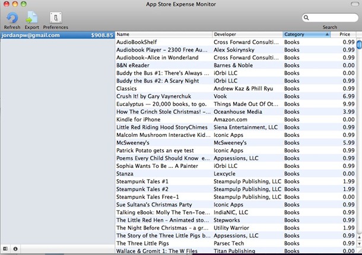This screenshot has width=362, height=255.
Task: Select Sue Sultana's Christmas Party row
Action: click(x=236, y=205)
